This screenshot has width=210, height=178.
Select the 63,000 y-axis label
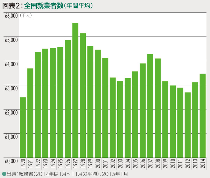pyautogui.click(x=11, y=88)
